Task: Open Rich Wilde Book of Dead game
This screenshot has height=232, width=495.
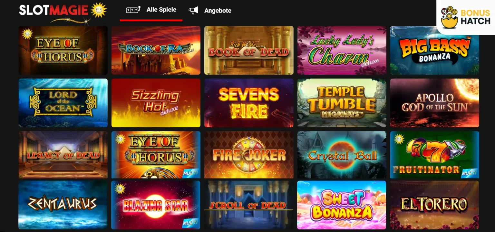Action: coord(249,50)
